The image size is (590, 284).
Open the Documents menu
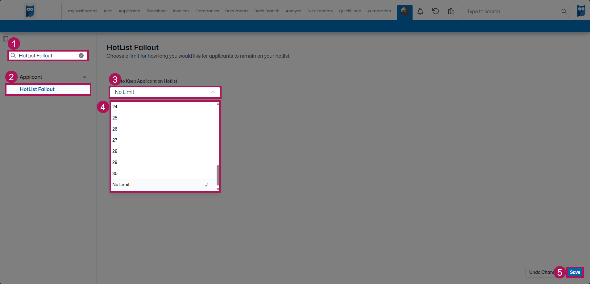pos(237,11)
